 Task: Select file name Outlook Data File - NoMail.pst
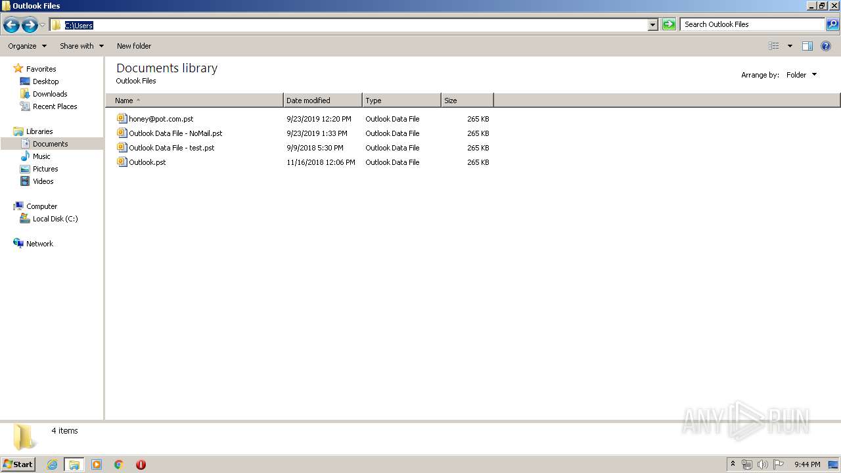(175, 133)
